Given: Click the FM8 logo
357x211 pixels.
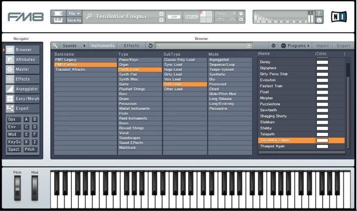Looking at the screenshot, I should click(26, 17).
